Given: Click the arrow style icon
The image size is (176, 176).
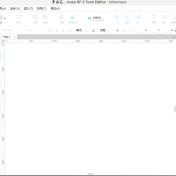Looking at the screenshot, I should tap(131, 30).
